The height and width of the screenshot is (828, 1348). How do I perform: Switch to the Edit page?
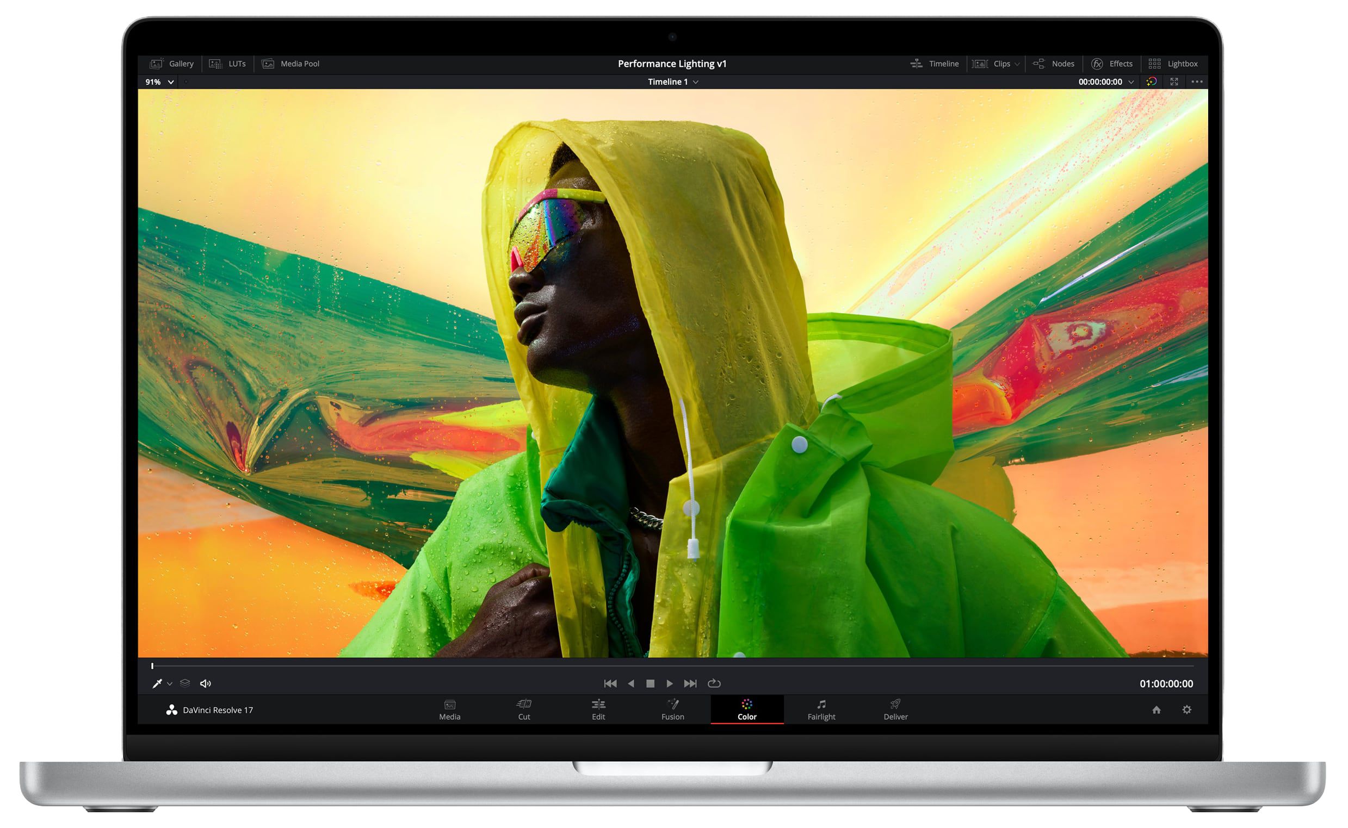coord(598,709)
